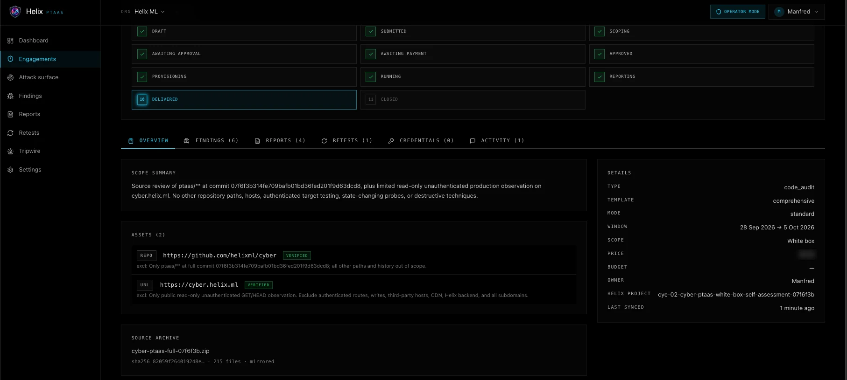Open Reports in the sidebar
847x380 pixels.
pos(50,114)
